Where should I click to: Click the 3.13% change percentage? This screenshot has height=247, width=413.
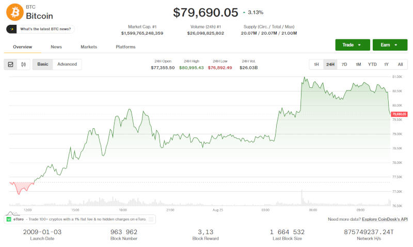click(256, 12)
